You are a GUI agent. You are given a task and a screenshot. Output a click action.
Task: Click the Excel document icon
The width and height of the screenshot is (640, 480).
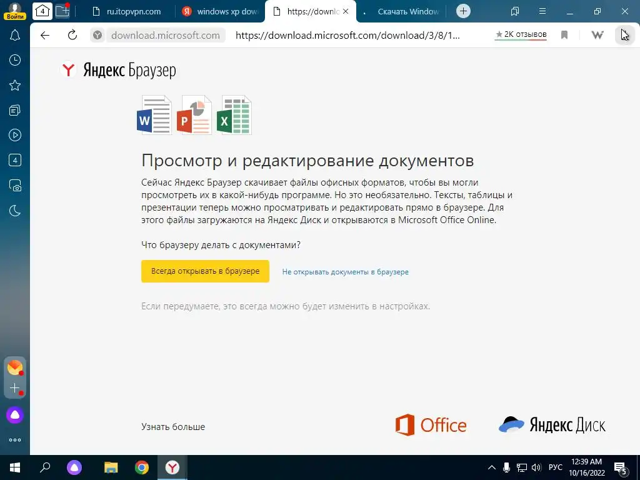click(x=234, y=115)
